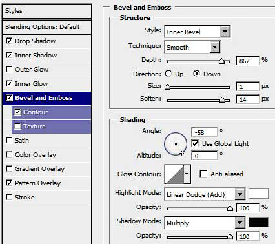Click the Angle field showing -58

[x=204, y=132]
